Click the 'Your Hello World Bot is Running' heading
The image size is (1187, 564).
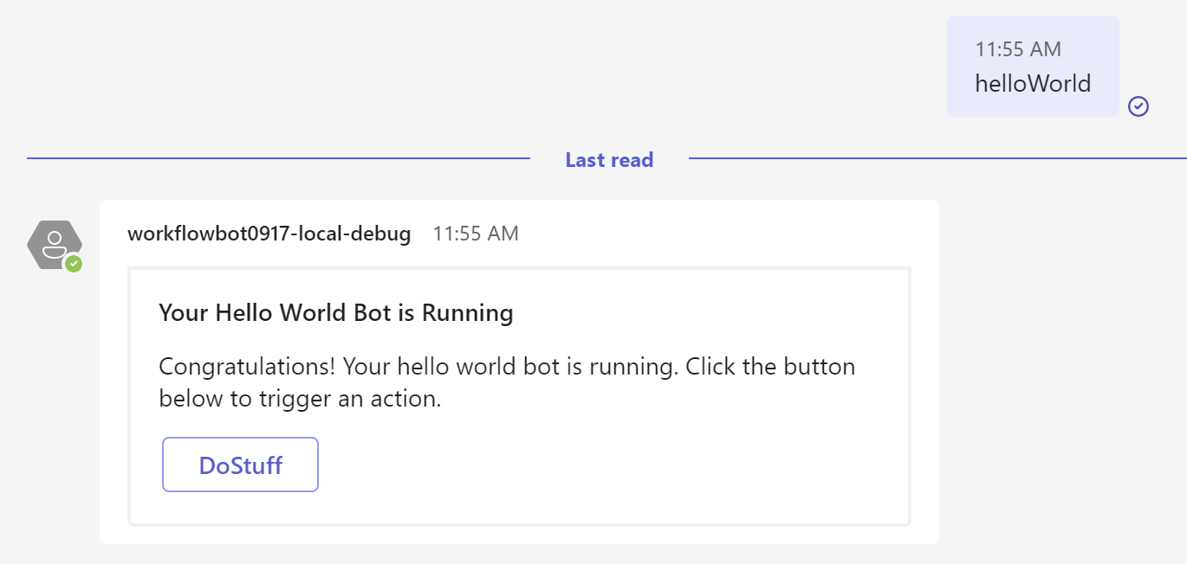(x=336, y=312)
